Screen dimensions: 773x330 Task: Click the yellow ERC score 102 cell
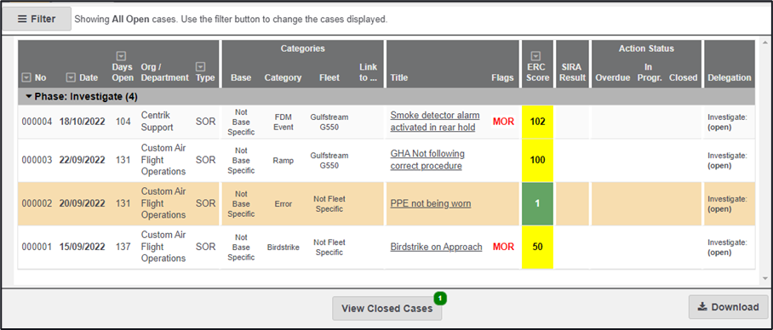(537, 122)
